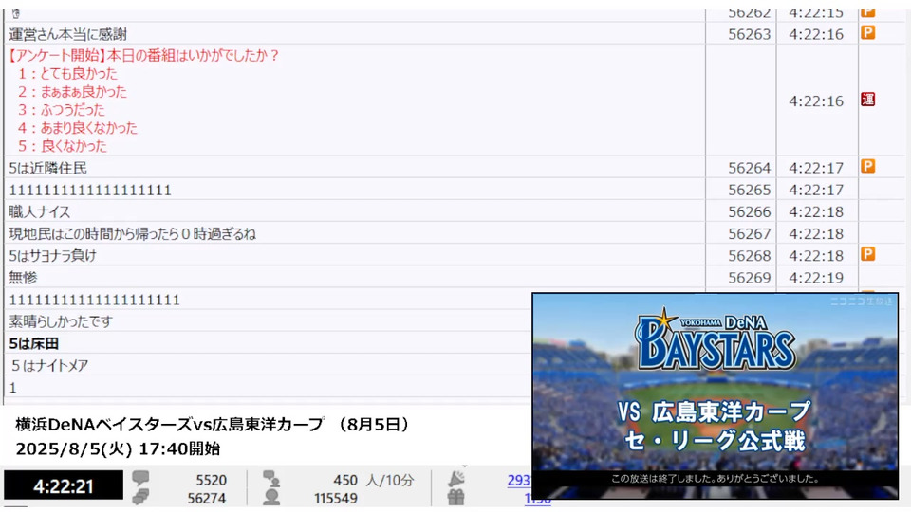Image resolution: width=911 pixels, height=512 pixels.
Task: Click comment number 56263
Action: [749, 34]
